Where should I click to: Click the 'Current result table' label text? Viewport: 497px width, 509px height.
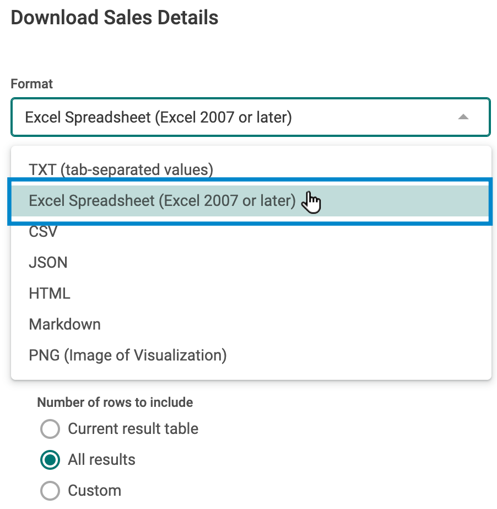pos(133,428)
